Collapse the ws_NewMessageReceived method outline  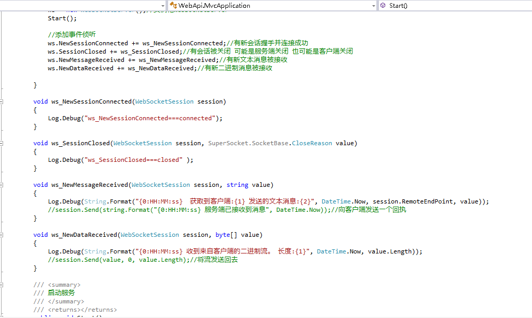[x=2, y=185]
